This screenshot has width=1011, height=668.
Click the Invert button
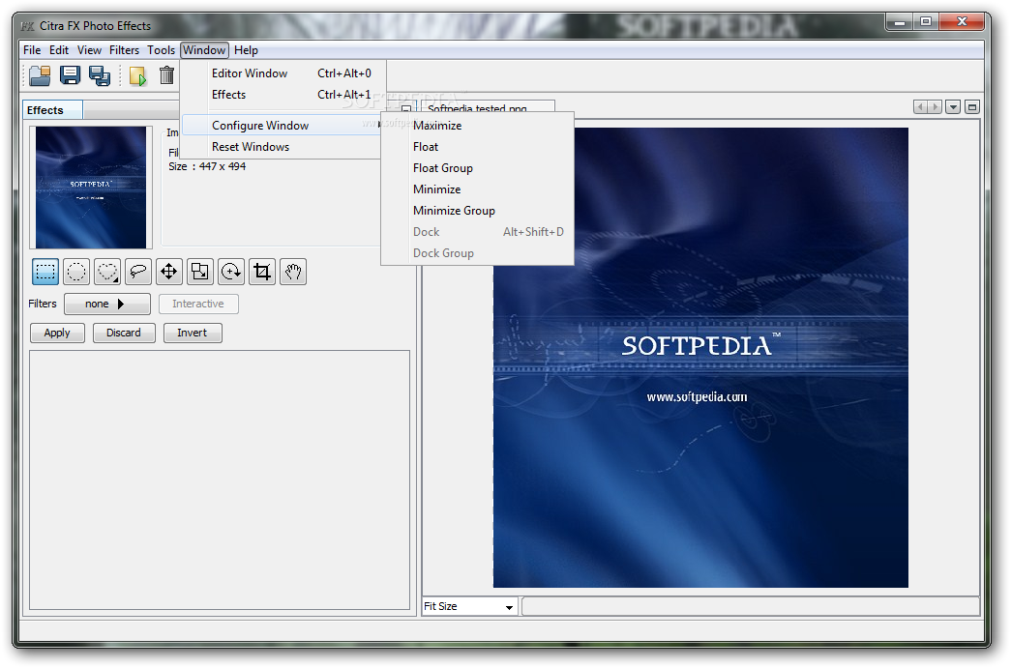193,334
